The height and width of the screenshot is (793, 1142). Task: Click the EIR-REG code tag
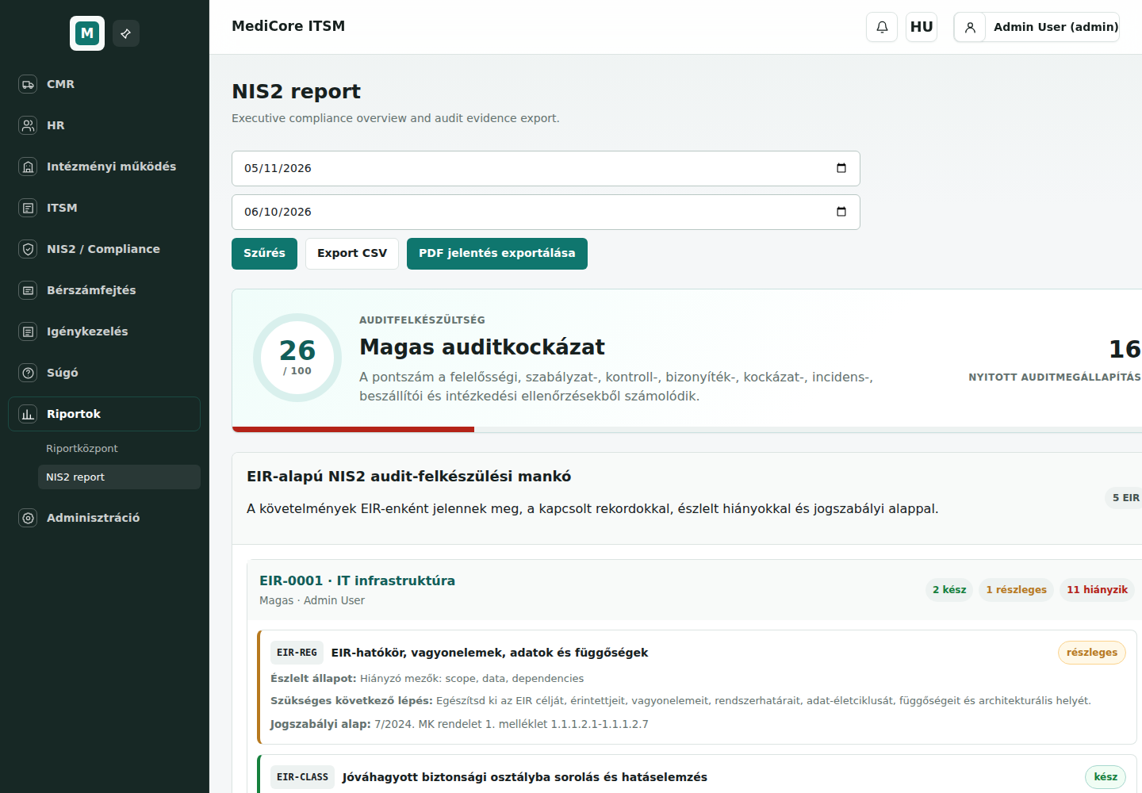[x=297, y=653]
